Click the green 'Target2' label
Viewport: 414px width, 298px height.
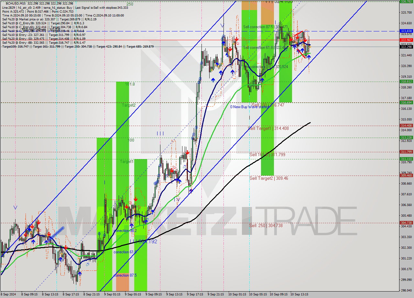tap(128, 105)
